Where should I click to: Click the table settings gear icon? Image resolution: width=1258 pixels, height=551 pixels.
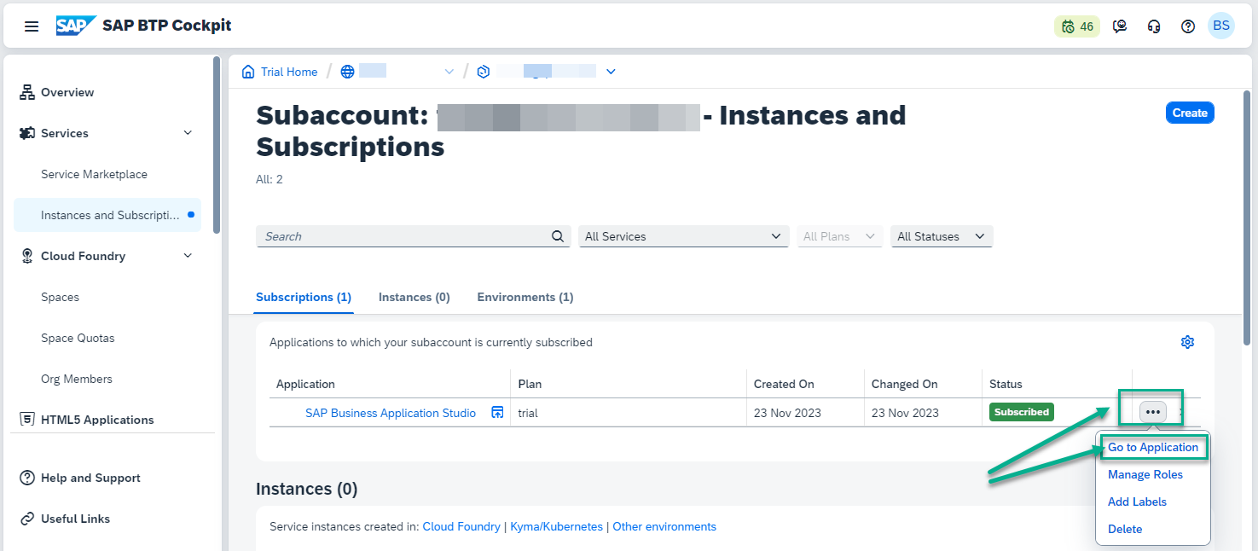1187,341
